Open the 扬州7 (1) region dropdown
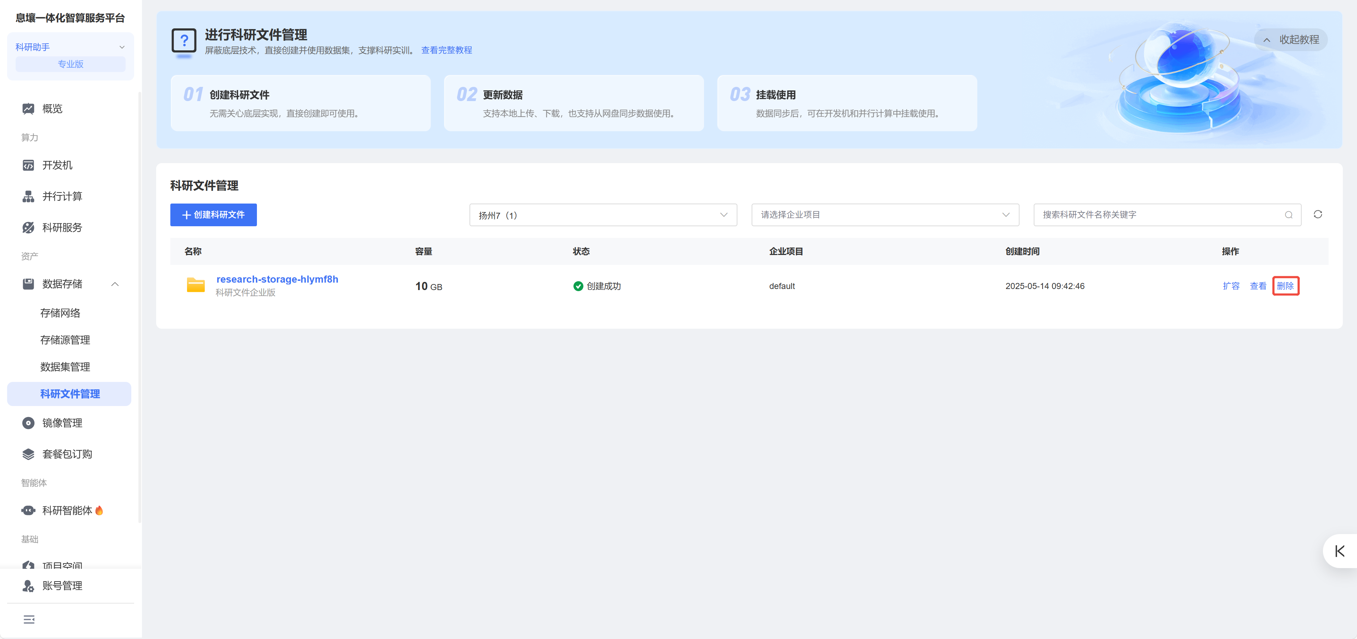The height and width of the screenshot is (639, 1357). point(603,215)
